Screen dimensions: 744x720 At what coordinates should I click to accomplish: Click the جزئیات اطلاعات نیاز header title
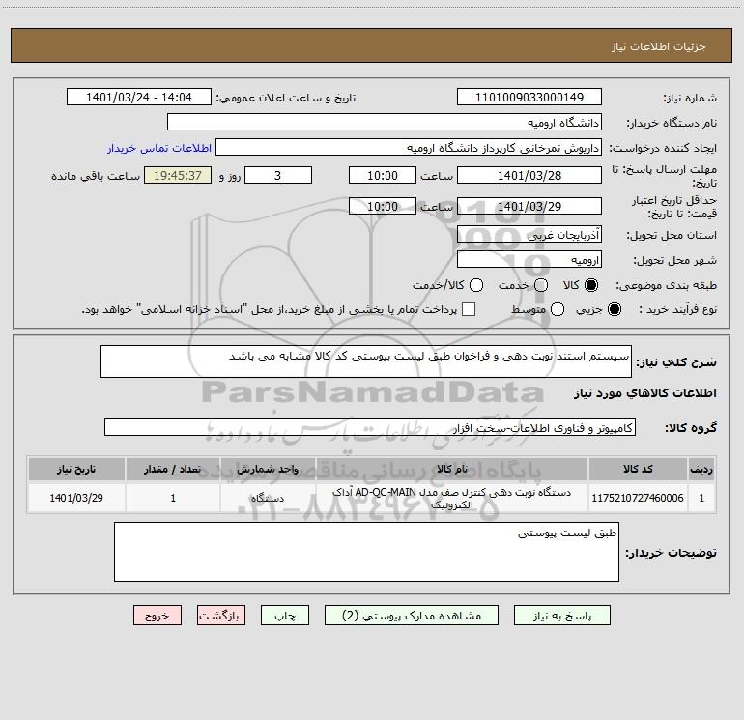pyautogui.click(x=658, y=46)
